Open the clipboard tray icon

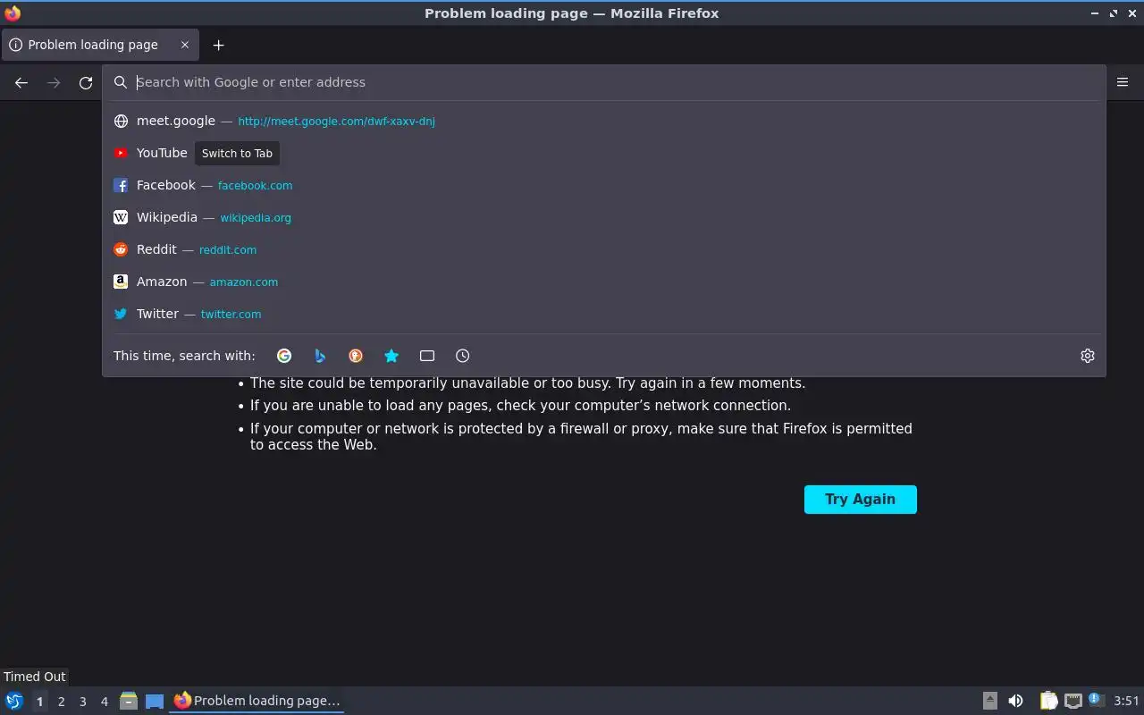pos(1048,701)
